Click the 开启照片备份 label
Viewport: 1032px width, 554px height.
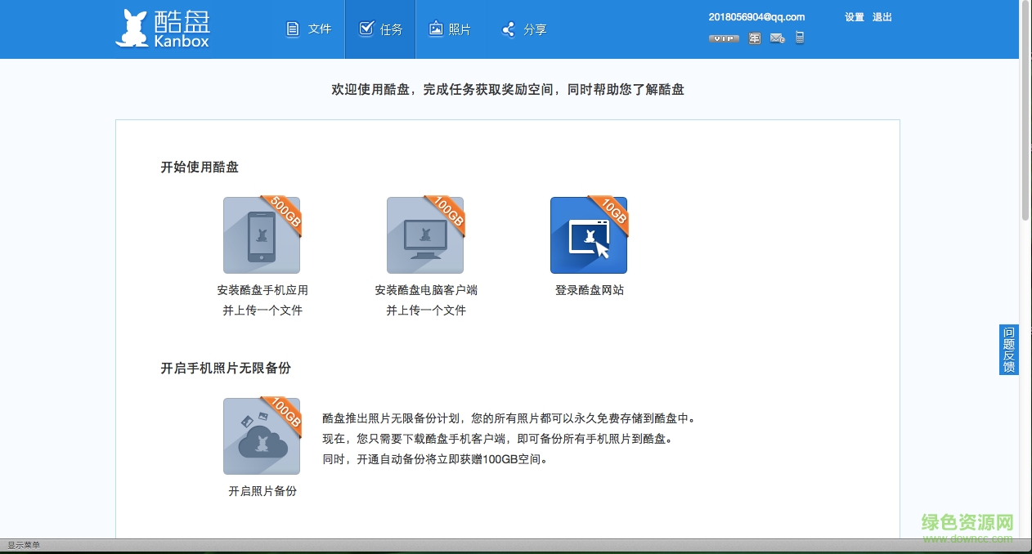[262, 492]
